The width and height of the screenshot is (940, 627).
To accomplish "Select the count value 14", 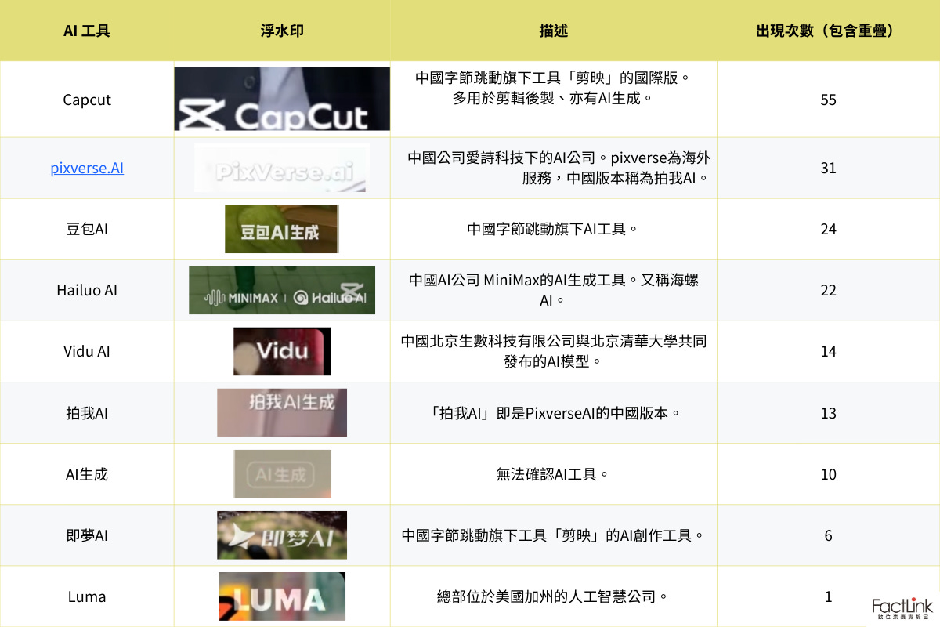I will [828, 351].
